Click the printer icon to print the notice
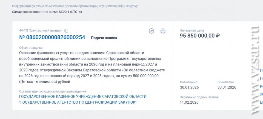263x119 pixels. (163, 31)
